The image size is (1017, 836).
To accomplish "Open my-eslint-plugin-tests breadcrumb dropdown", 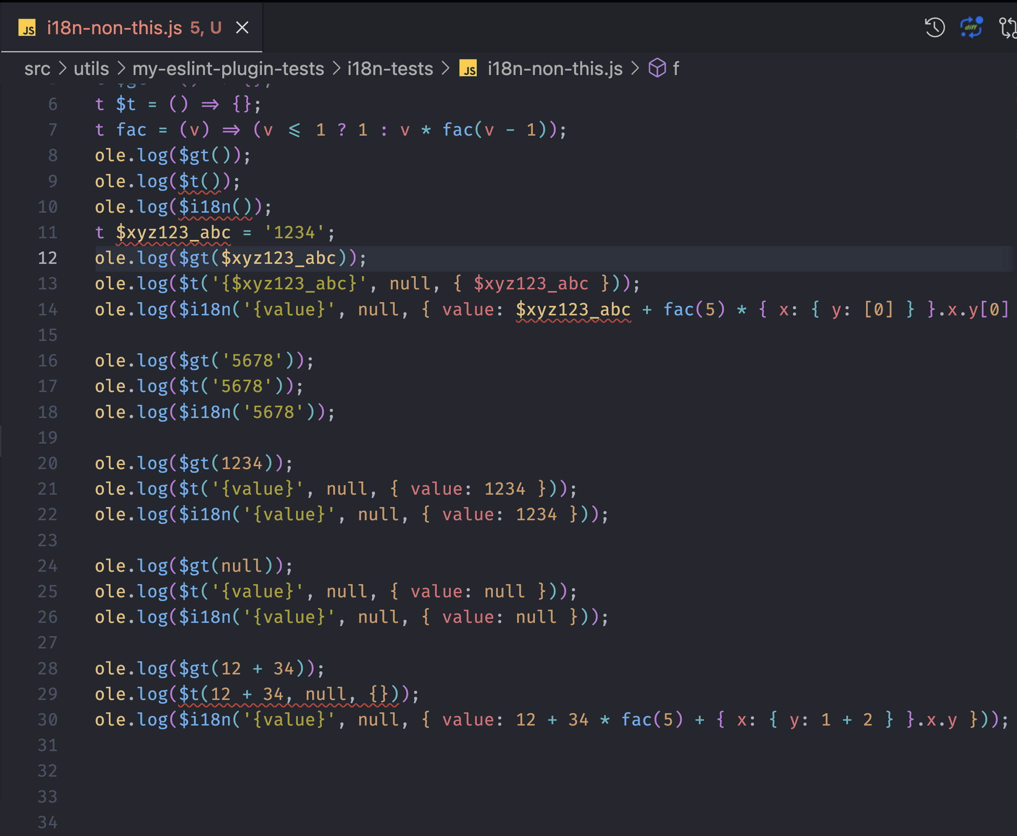I will click(x=228, y=68).
